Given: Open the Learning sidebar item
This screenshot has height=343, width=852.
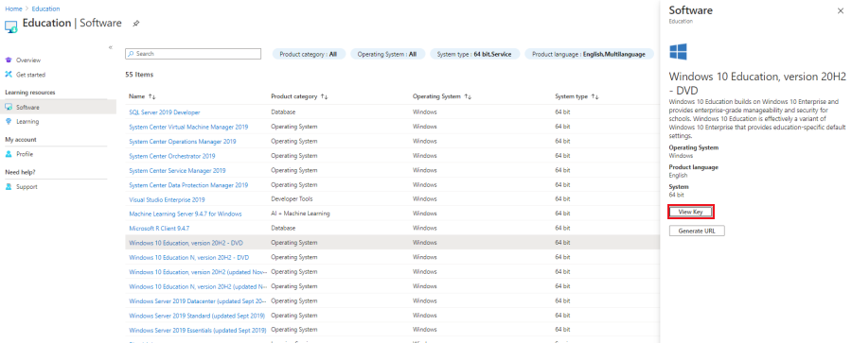Looking at the screenshot, I should click(x=27, y=122).
